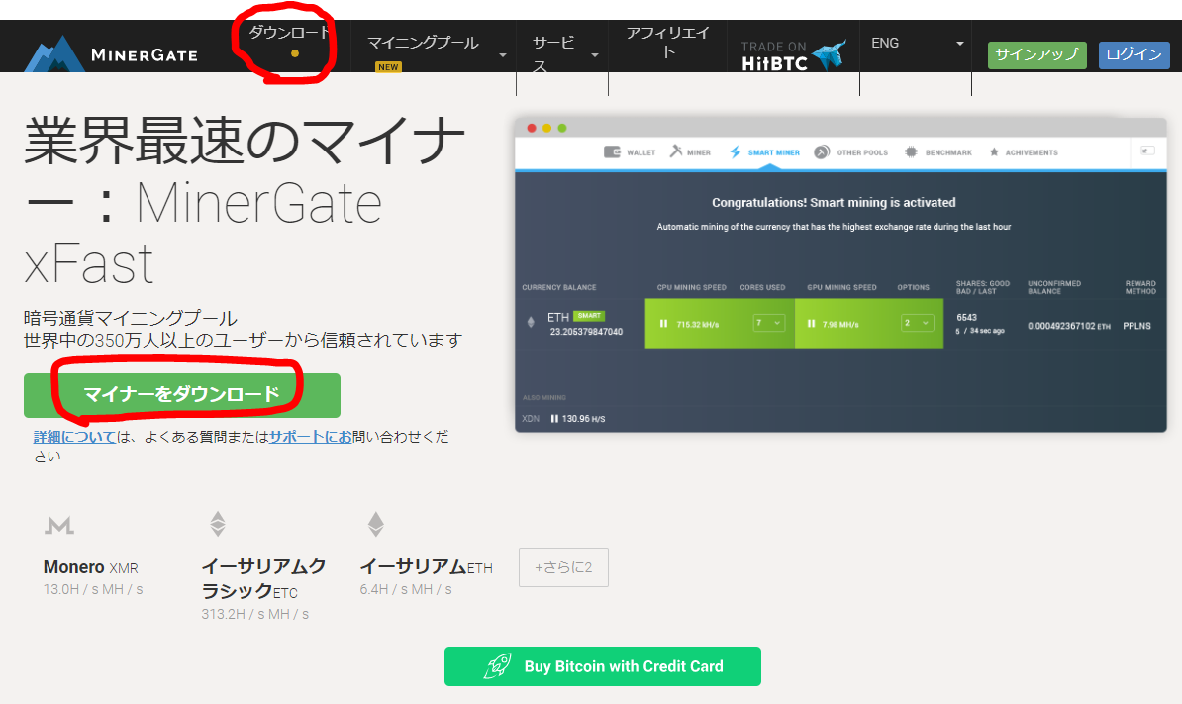Click the Trade on HitBTC banner
Viewport: 1182px width, 704px height.
[x=793, y=55]
